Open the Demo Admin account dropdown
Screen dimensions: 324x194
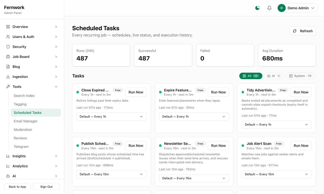coord(297,8)
